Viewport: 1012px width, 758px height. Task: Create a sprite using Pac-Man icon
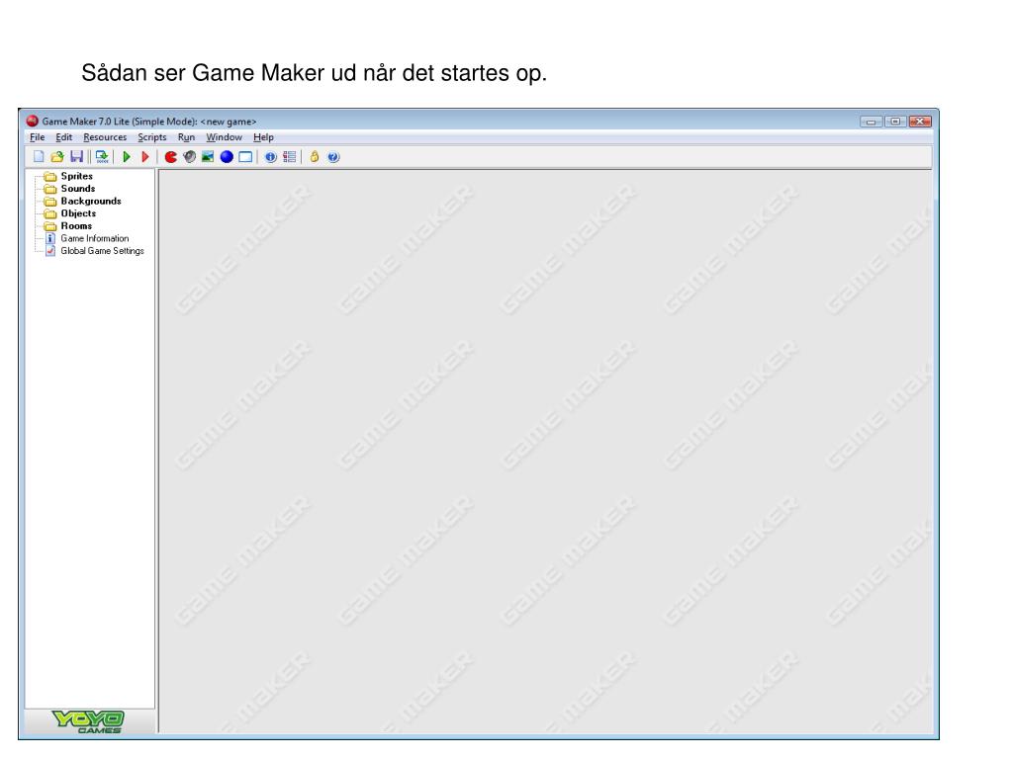170,156
